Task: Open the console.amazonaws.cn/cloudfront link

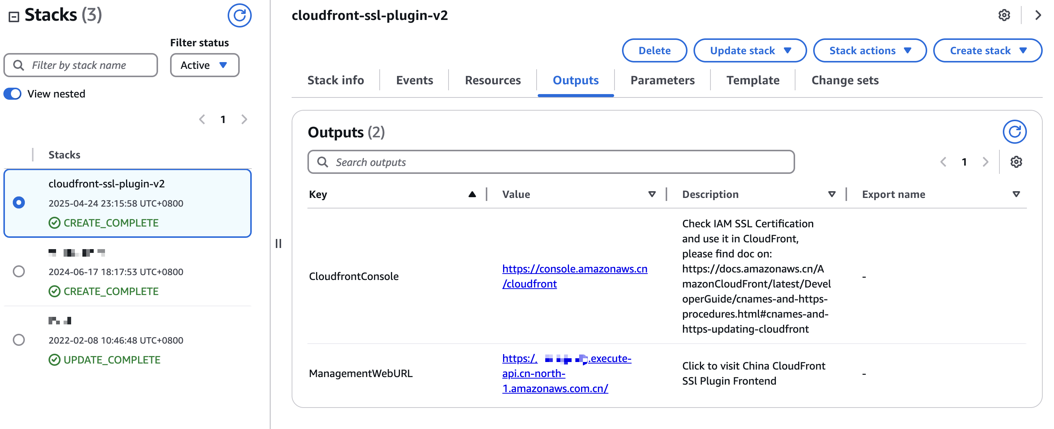Action: point(575,276)
